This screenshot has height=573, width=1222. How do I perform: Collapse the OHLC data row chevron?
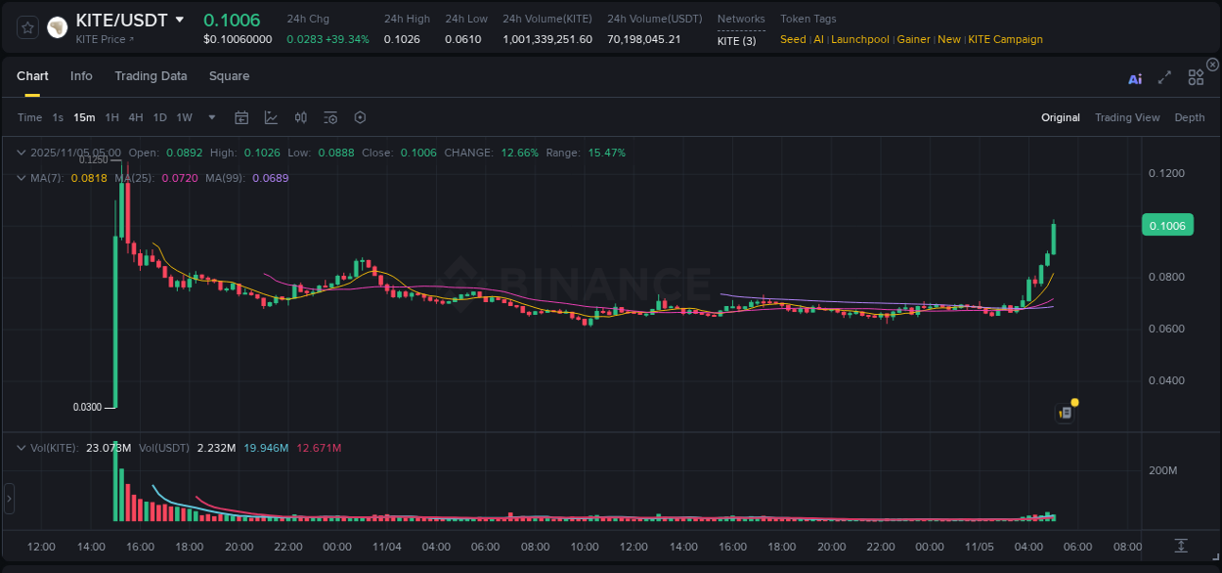22,153
